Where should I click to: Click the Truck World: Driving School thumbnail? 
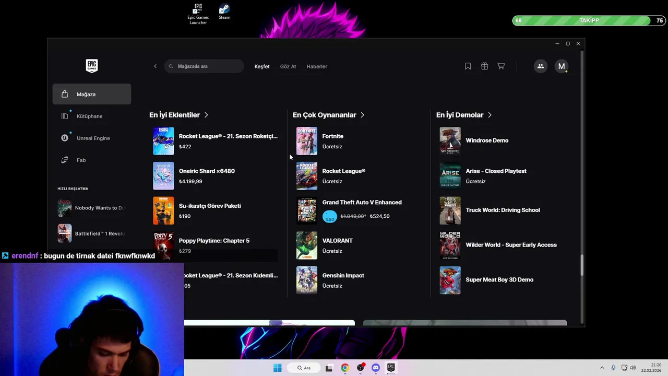tap(450, 210)
